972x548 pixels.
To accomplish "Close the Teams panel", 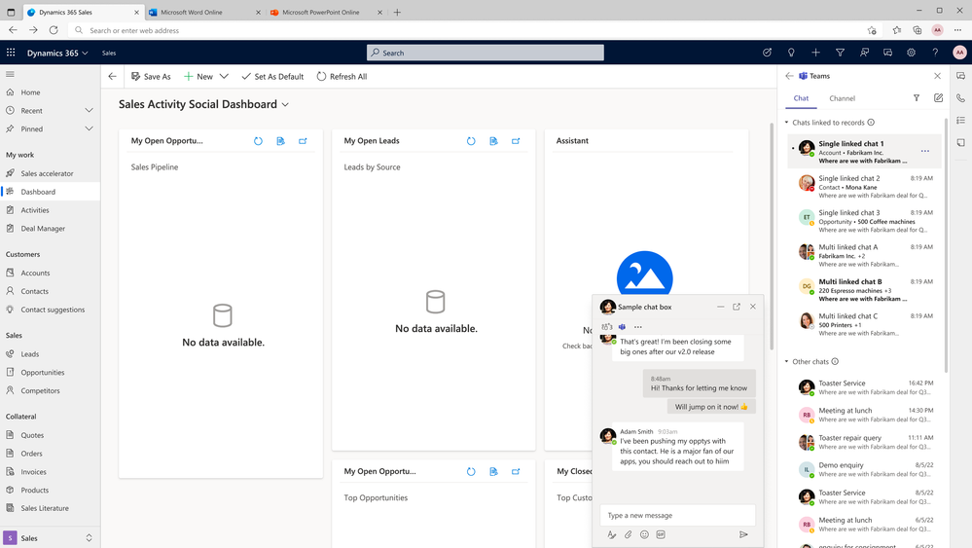I will click(x=937, y=76).
